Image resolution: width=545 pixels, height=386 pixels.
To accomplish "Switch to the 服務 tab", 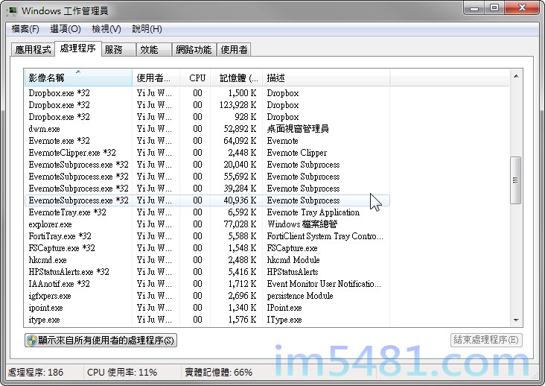I will pos(118,50).
